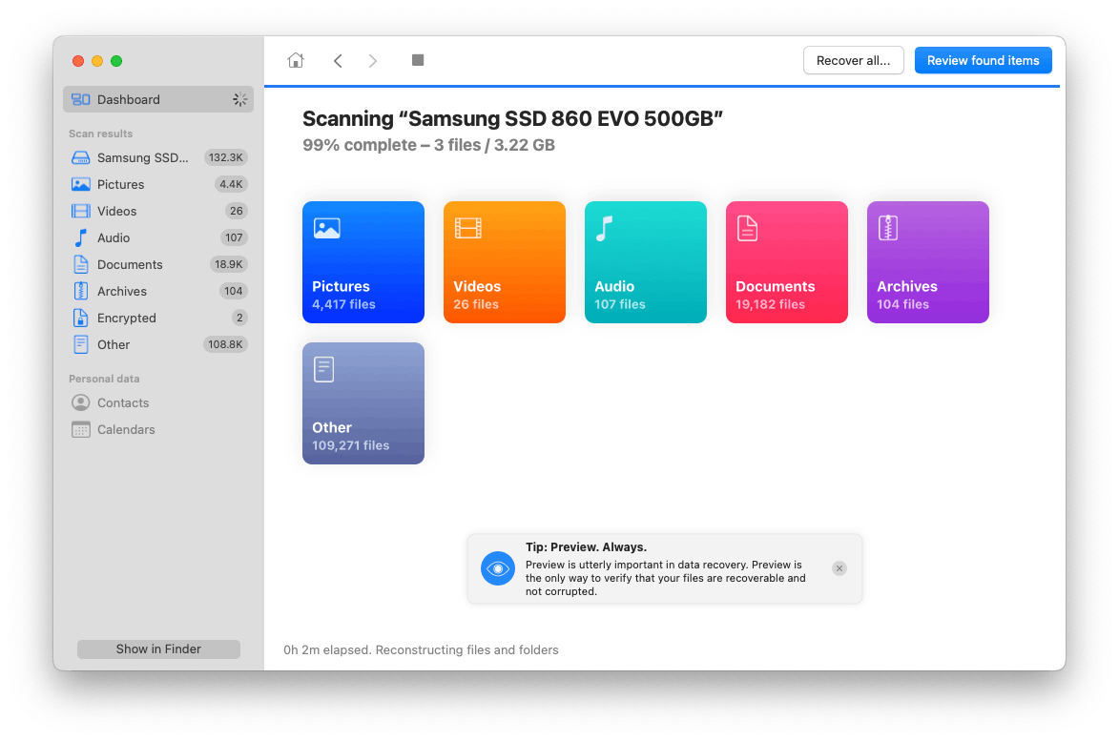Select Archives in the sidebar
The image size is (1119, 741).
[158, 291]
